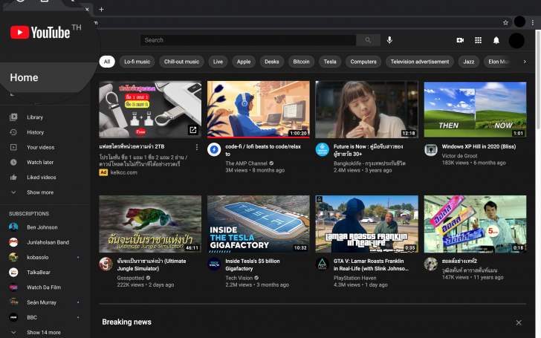Open the YouTube apps grid icon
This screenshot has height=338, width=541.
479,40
